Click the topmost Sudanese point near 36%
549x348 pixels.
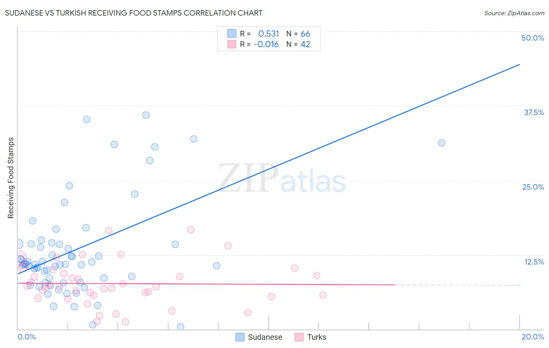tap(146, 115)
